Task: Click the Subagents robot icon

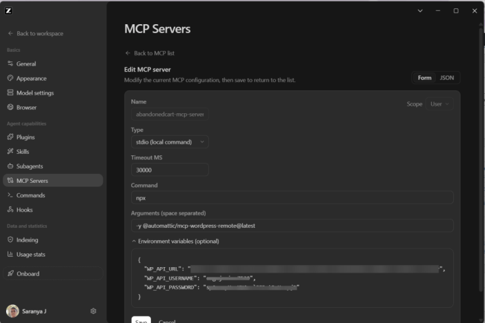Action: pos(10,166)
